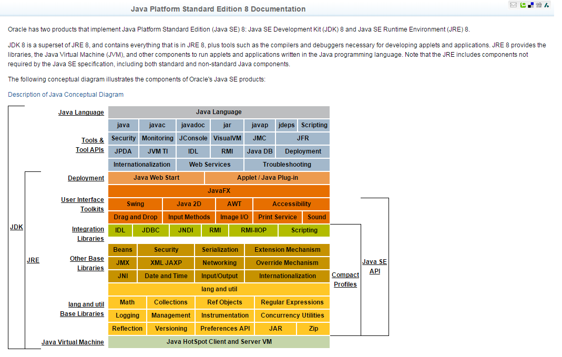562x357 pixels.
Task: Click the underlined Deployment row label
Action: (x=86, y=178)
